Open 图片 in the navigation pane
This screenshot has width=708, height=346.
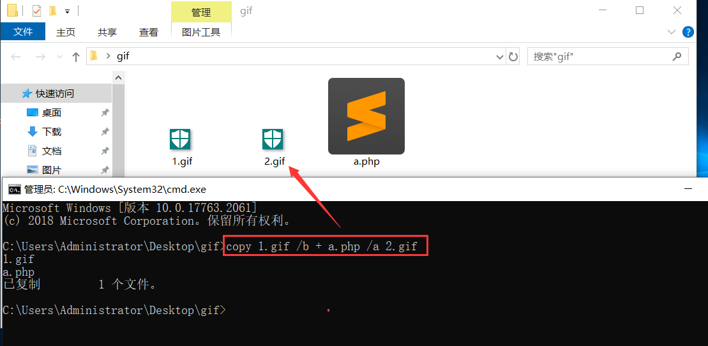[52, 170]
